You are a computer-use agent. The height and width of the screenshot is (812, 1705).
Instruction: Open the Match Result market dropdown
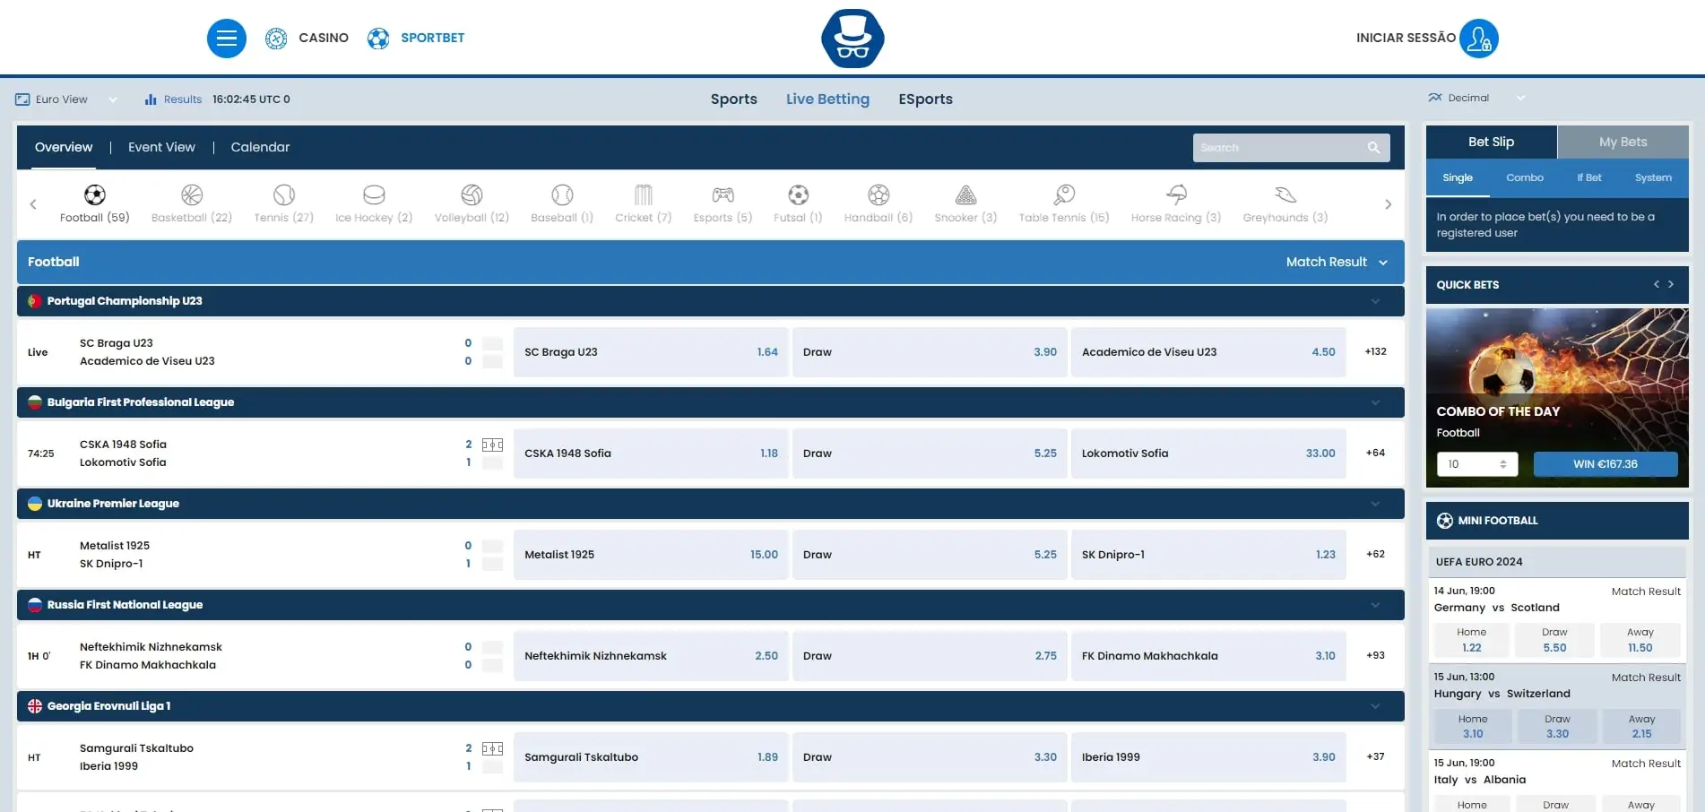point(1336,262)
